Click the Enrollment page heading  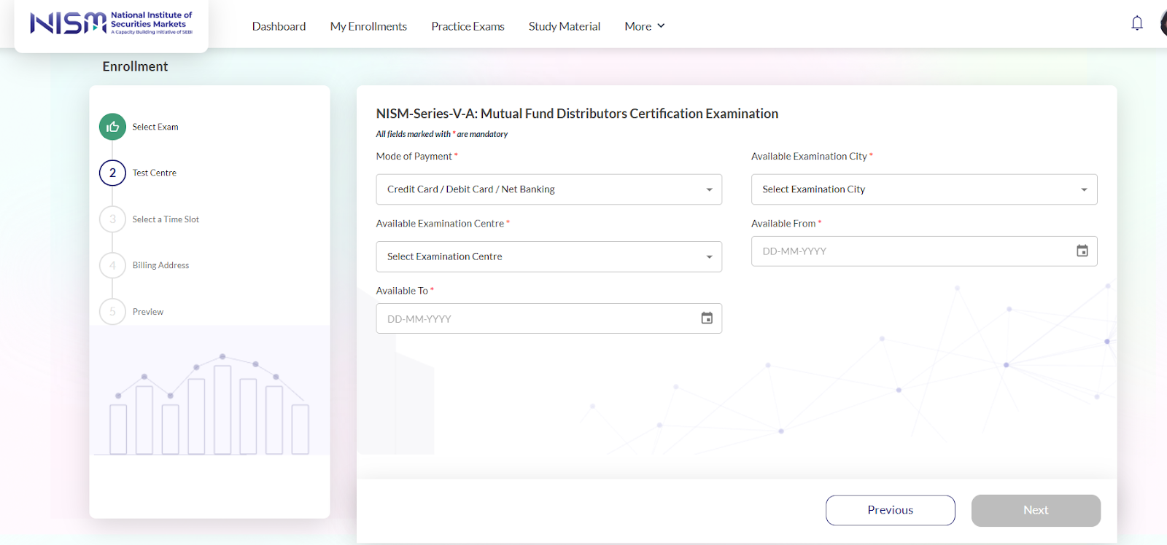[x=135, y=66]
